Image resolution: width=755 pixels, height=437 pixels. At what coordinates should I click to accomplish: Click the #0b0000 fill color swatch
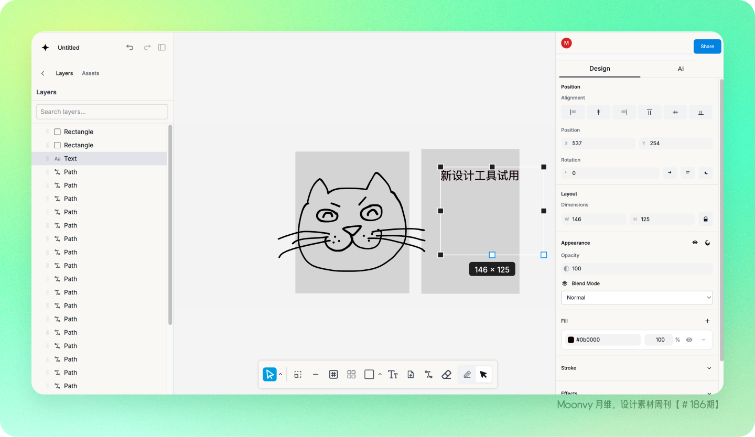(x=570, y=340)
